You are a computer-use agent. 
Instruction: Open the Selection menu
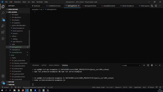tap(17, 2)
